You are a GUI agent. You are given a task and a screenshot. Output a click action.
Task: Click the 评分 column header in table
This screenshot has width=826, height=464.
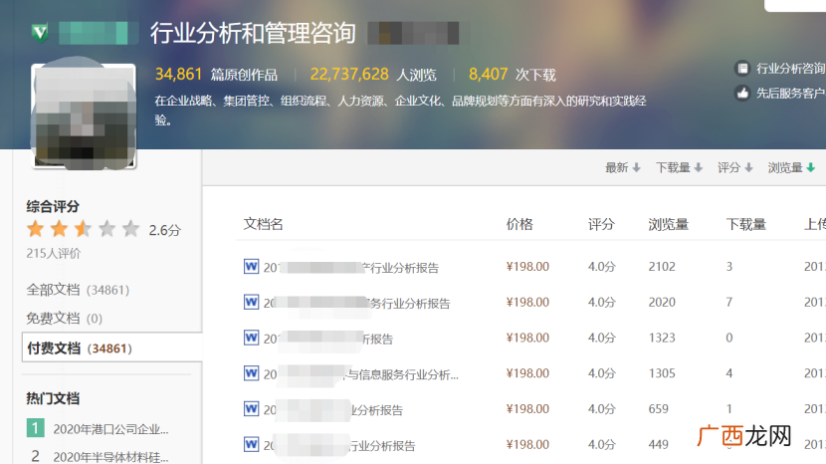pyautogui.click(x=602, y=224)
